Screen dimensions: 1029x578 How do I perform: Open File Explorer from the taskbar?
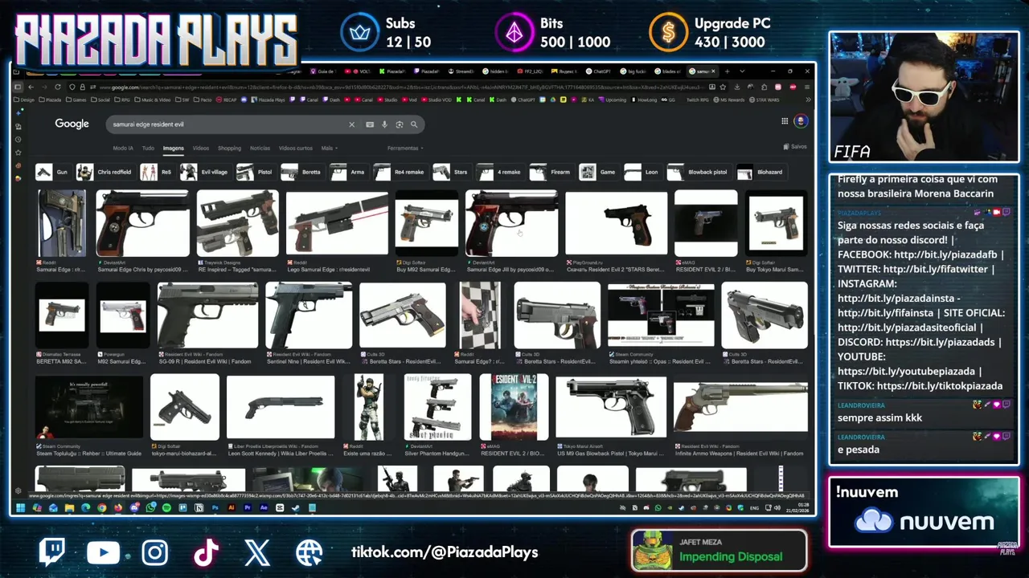70,508
